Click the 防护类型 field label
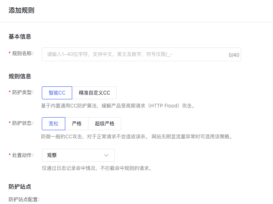This screenshot has width=273, height=204. 23,92
